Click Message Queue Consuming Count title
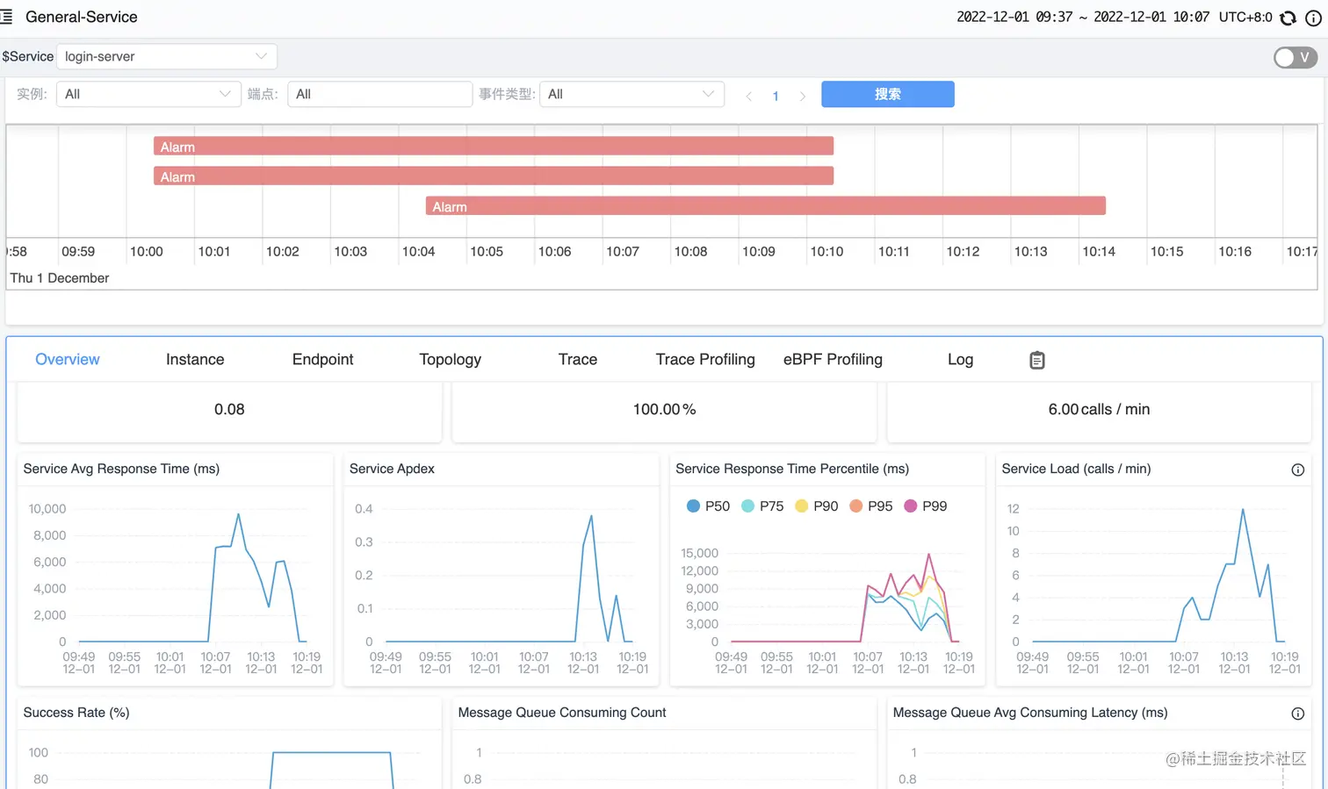The image size is (1328, 789). pyautogui.click(x=562, y=713)
